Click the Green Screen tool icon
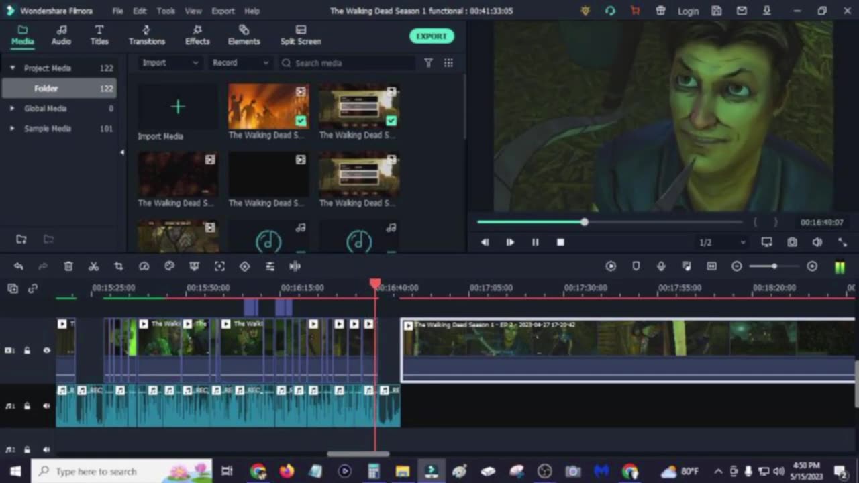The image size is (859, 483). tap(194, 266)
